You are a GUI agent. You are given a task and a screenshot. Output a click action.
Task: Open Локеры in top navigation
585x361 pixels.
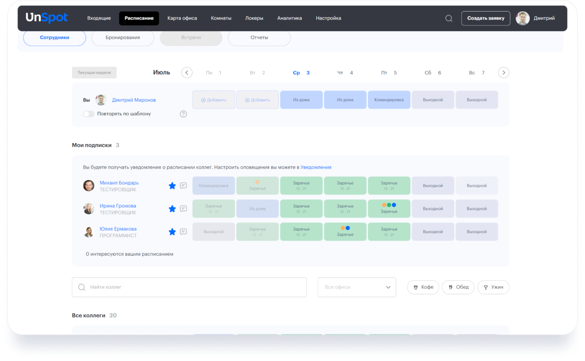[254, 18]
